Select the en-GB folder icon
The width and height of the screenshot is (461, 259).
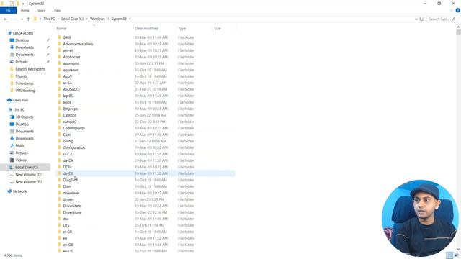coord(59,245)
